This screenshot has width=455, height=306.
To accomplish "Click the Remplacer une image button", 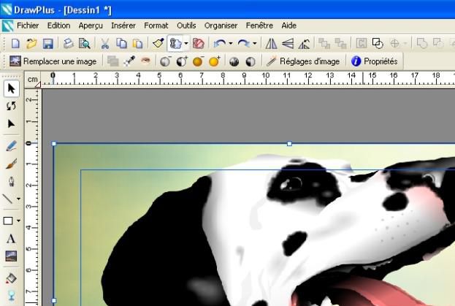I will coord(53,62).
